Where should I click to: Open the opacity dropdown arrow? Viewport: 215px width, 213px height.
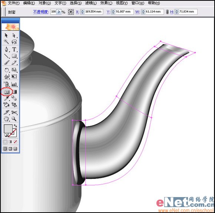coord(59,12)
